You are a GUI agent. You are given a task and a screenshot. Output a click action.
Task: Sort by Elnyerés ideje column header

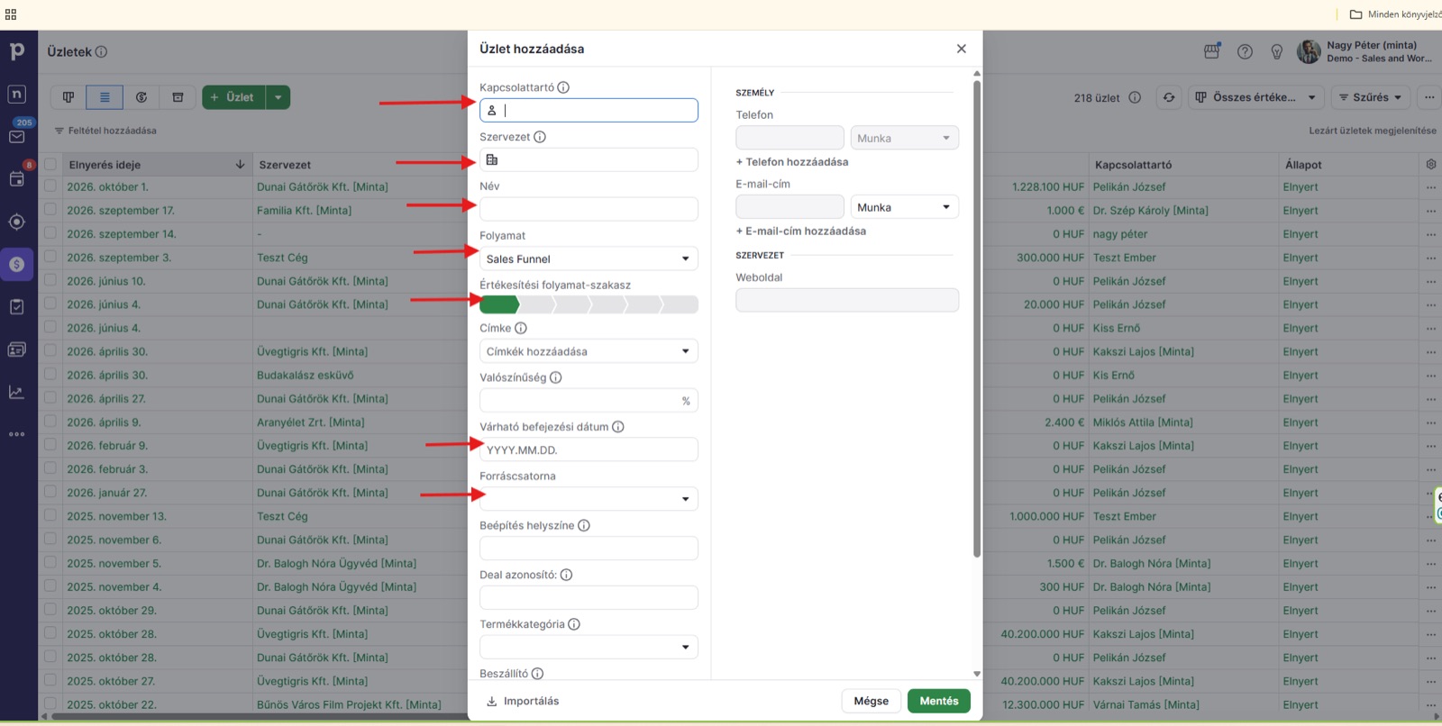click(105, 165)
